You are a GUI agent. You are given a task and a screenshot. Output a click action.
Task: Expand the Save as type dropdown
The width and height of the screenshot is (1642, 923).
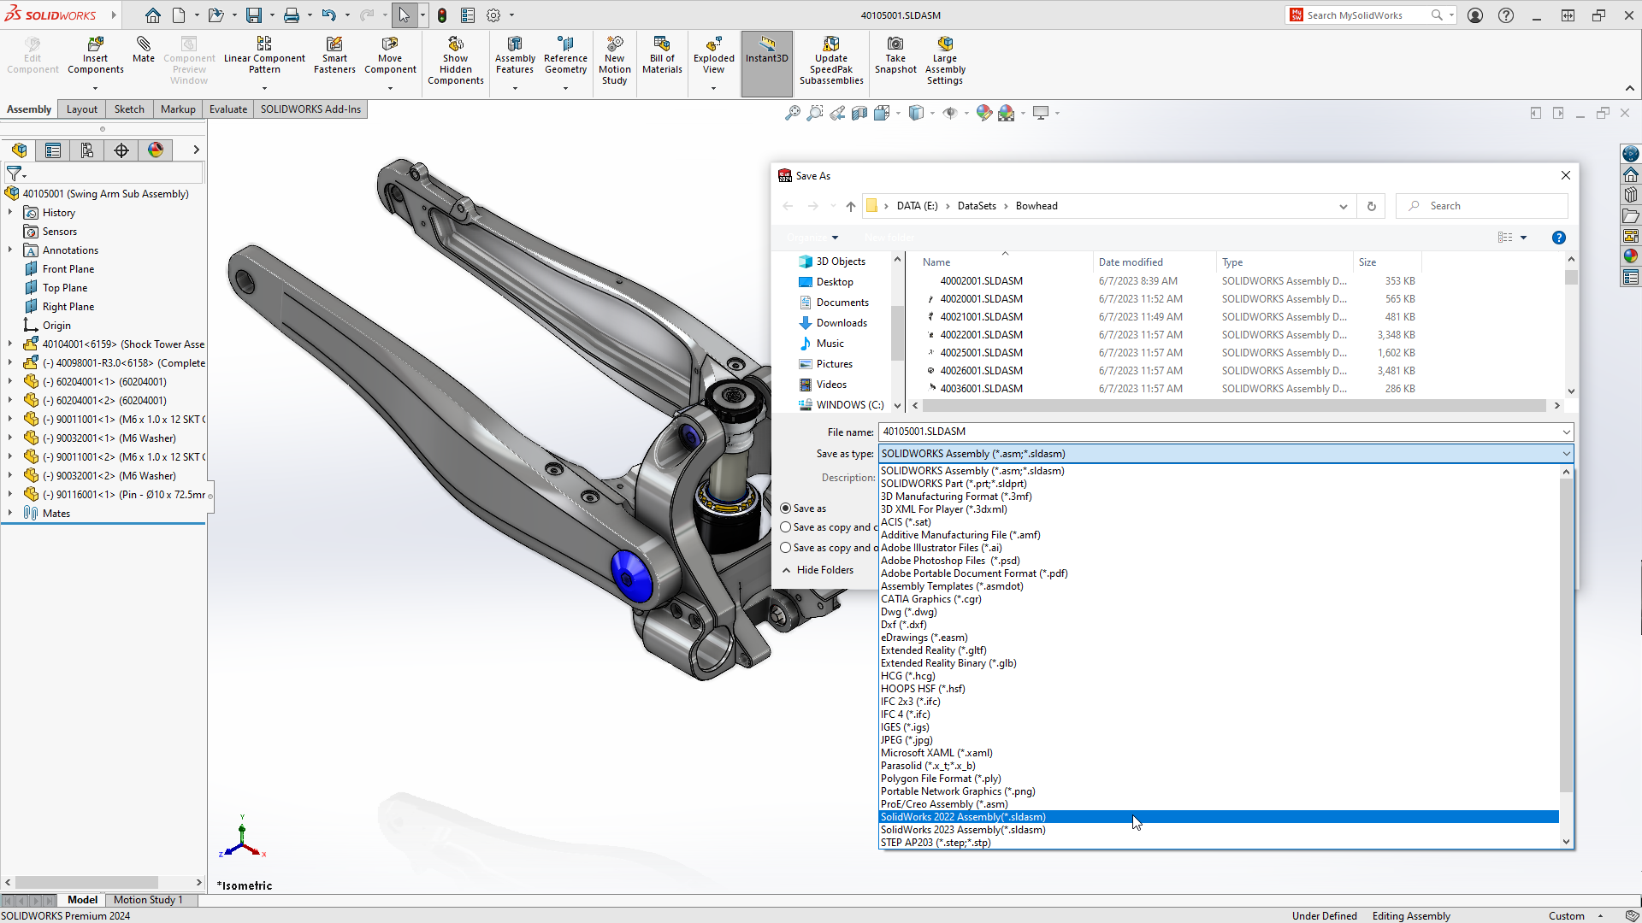tap(1565, 453)
